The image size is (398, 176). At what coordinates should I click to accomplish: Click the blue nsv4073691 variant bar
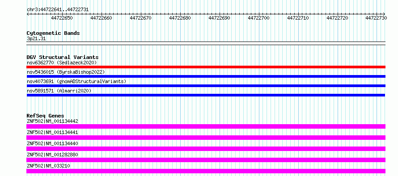pos(206,86)
